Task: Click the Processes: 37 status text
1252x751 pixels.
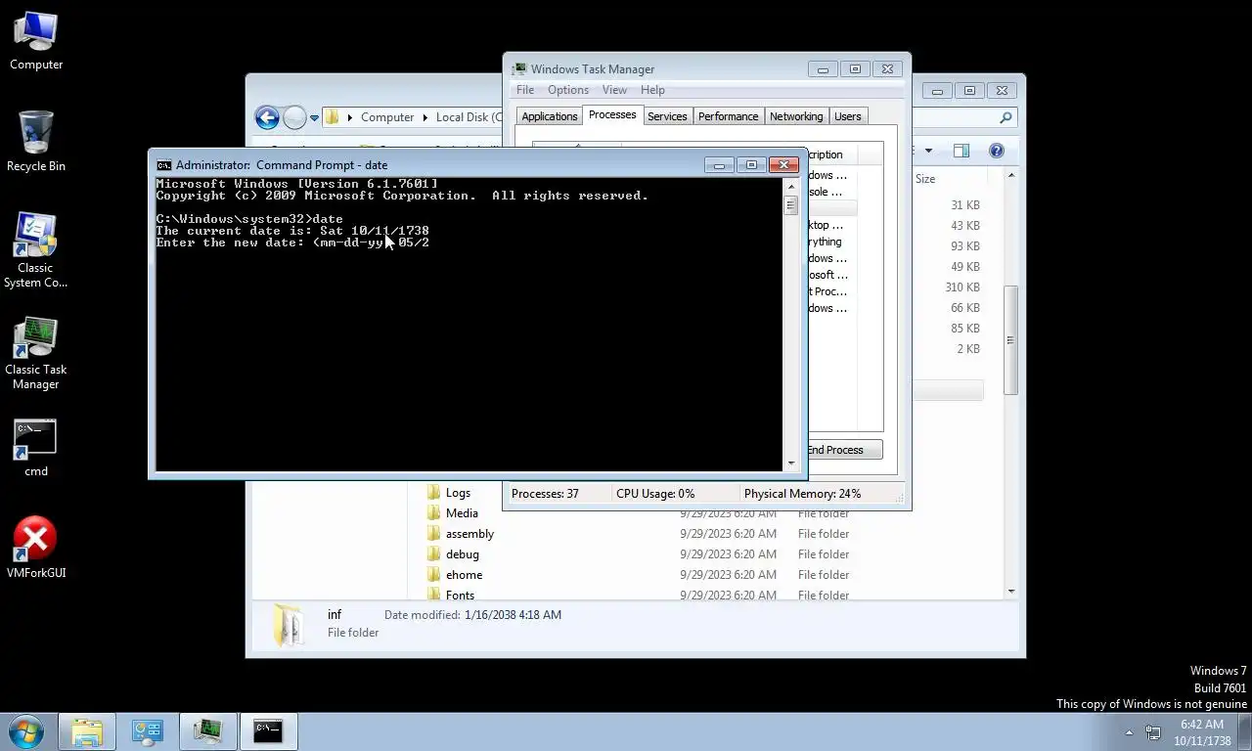Action: (x=545, y=494)
